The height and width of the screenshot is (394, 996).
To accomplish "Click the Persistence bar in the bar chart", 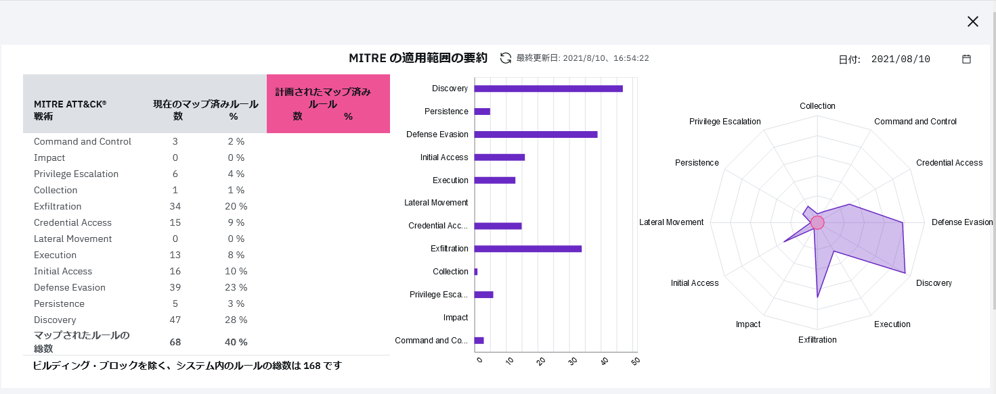I will 482,112.
